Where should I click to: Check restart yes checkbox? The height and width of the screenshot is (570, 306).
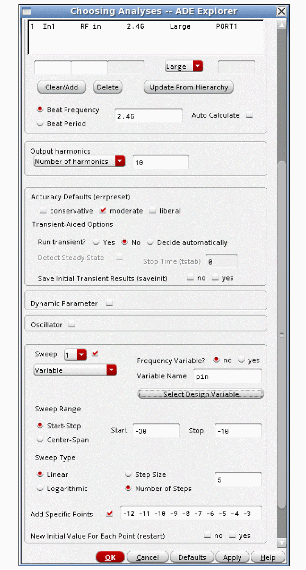click(x=232, y=535)
